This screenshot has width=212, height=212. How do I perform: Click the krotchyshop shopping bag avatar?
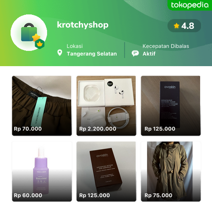(x=29, y=33)
